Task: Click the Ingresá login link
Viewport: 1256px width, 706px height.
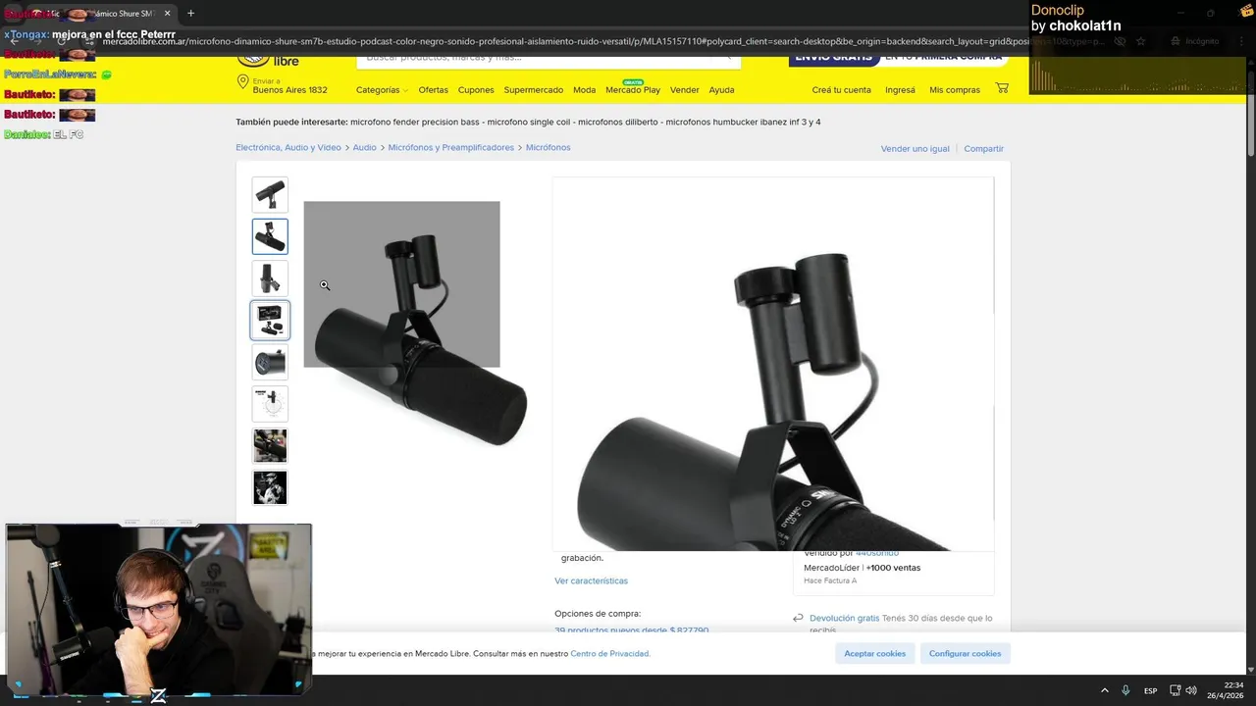Action: (x=900, y=89)
